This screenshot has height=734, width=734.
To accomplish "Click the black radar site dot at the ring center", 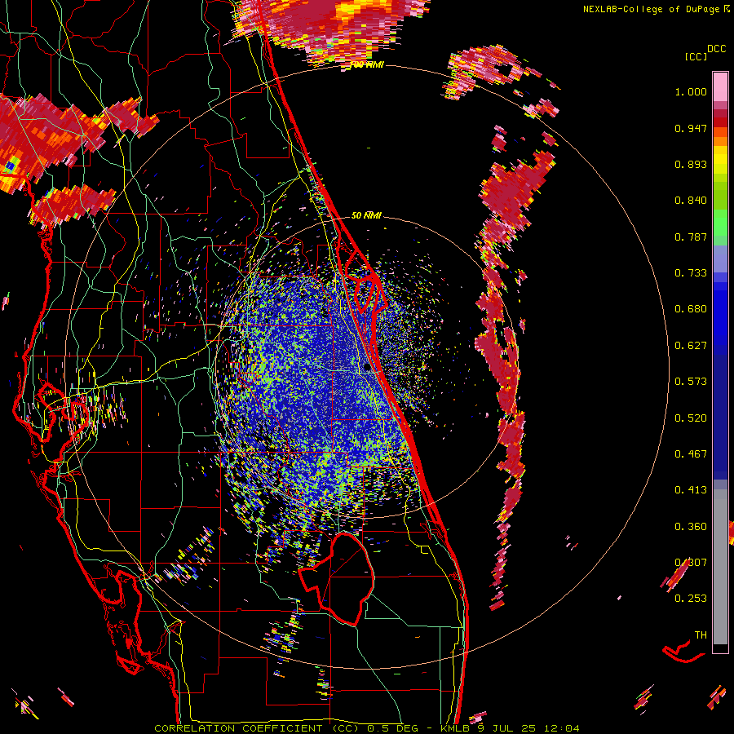I will pos(368,368).
